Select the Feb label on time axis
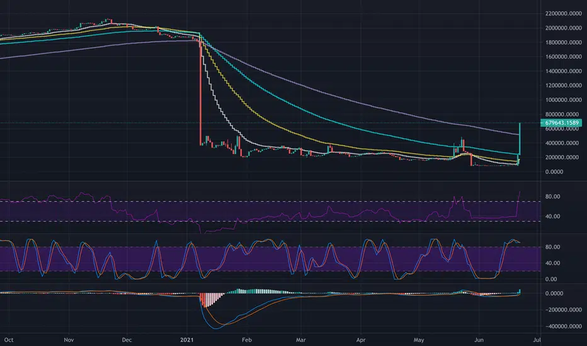Screen dimensions: 587x346 coord(247,340)
